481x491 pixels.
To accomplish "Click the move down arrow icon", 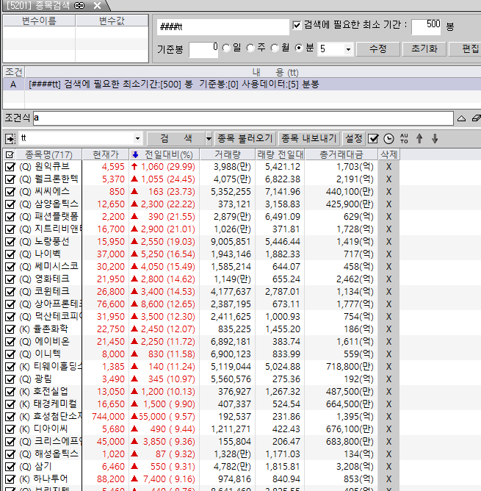I will 435,138.
